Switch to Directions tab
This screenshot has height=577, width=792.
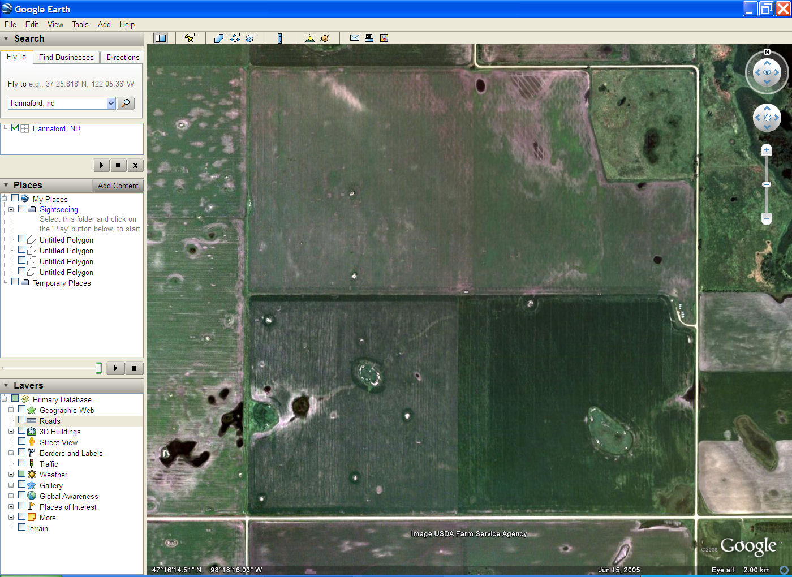click(x=123, y=57)
